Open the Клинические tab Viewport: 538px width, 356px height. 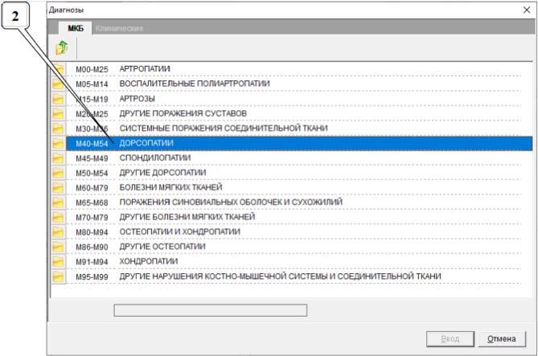point(119,29)
